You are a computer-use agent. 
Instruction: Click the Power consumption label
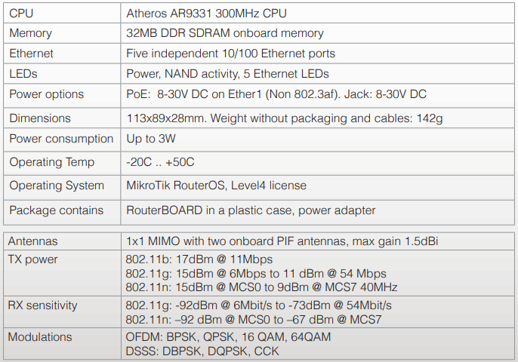tap(61, 139)
